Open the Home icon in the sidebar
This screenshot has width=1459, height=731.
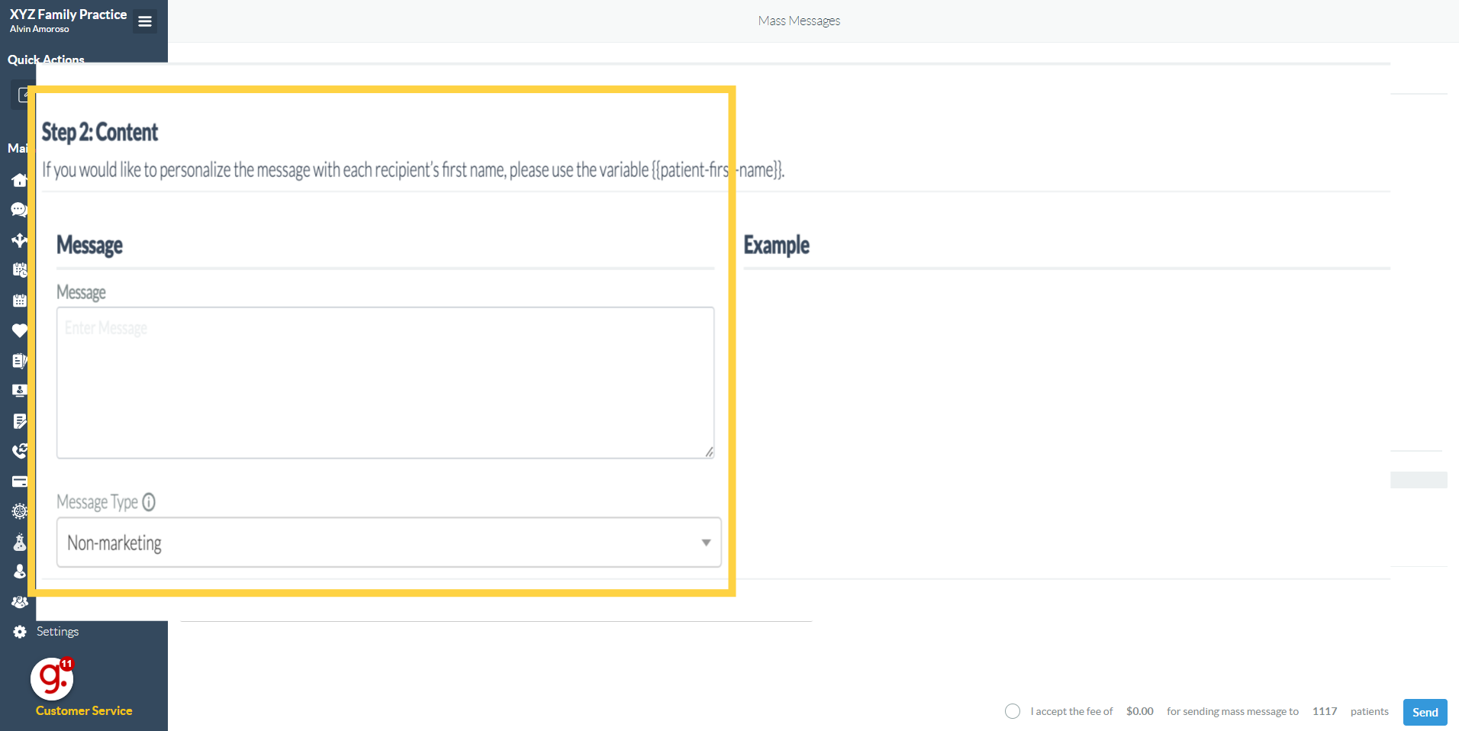[x=19, y=180]
